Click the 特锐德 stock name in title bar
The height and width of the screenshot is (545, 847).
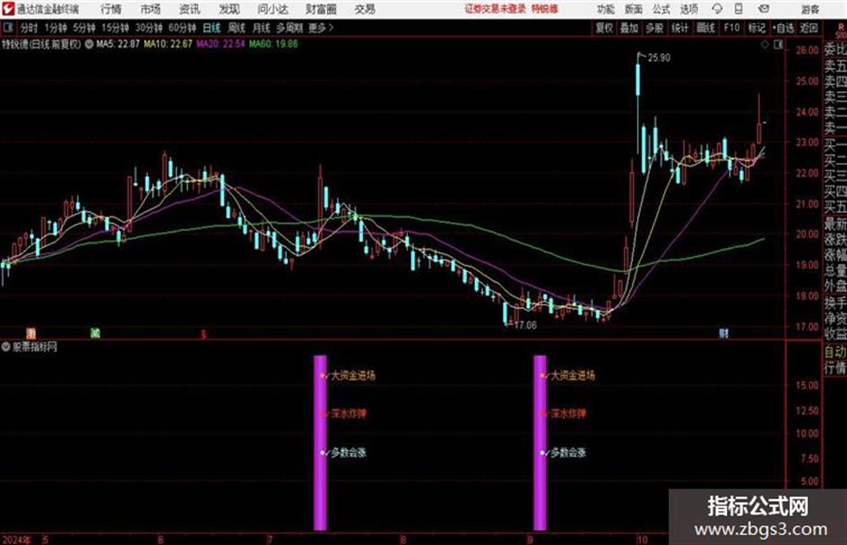[544, 9]
